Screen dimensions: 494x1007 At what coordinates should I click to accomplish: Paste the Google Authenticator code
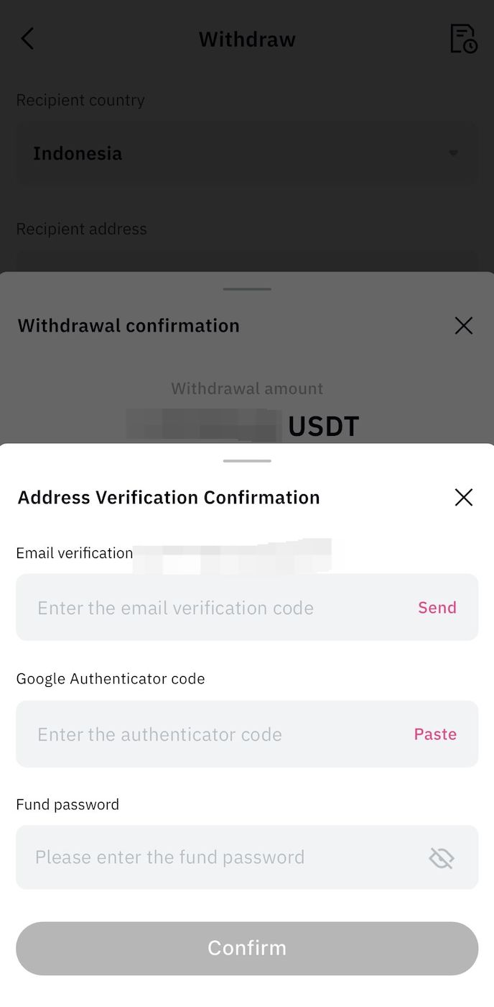[x=434, y=734]
